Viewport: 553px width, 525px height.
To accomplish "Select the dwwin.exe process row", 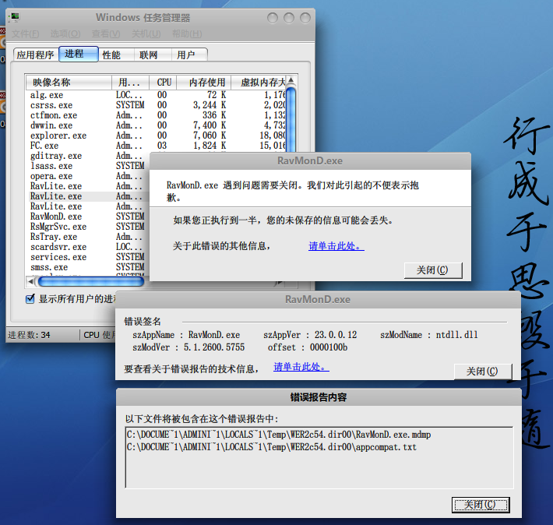I will [x=157, y=125].
